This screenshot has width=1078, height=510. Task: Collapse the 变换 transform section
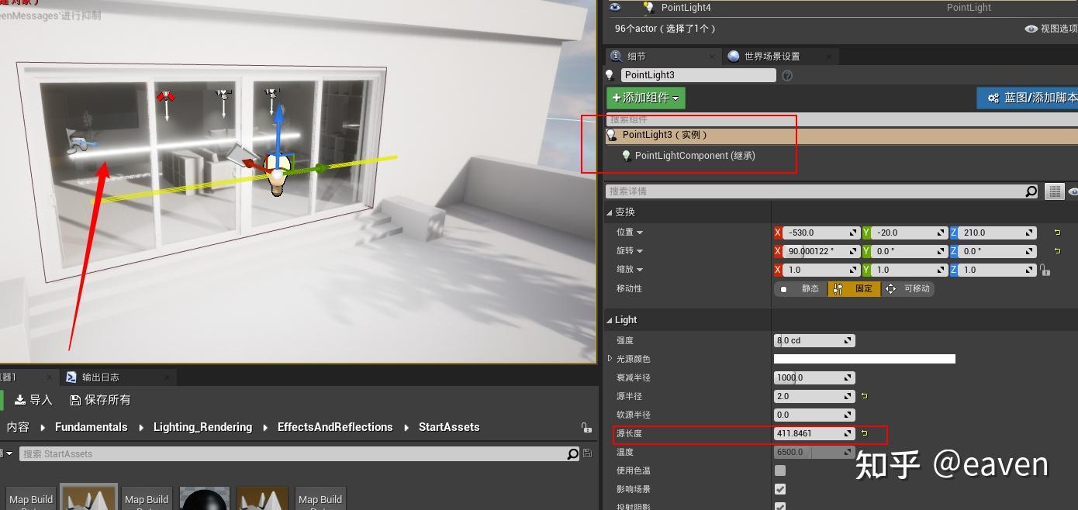[x=609, y=212]
